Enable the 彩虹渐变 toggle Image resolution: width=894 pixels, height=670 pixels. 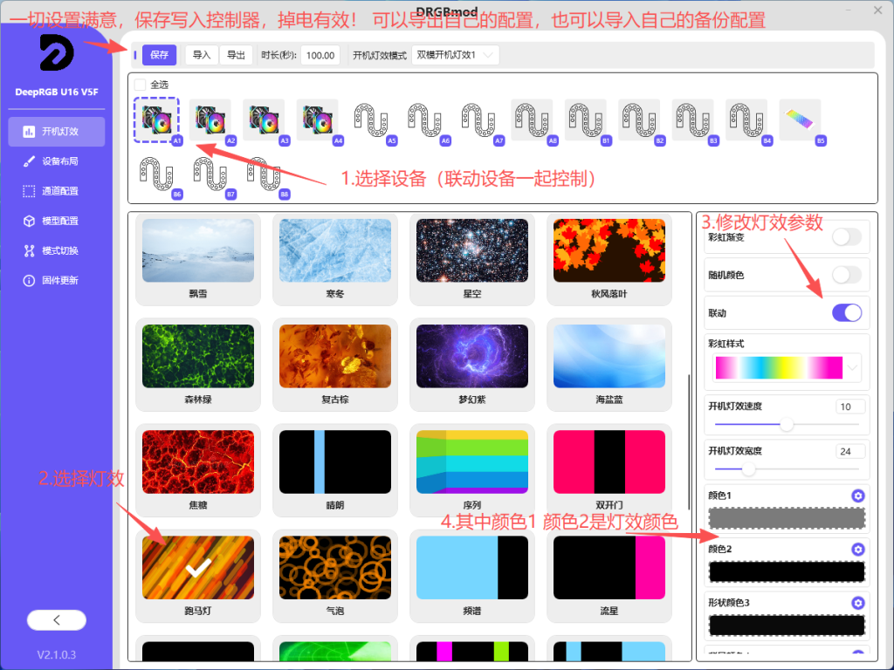[846, 237]
